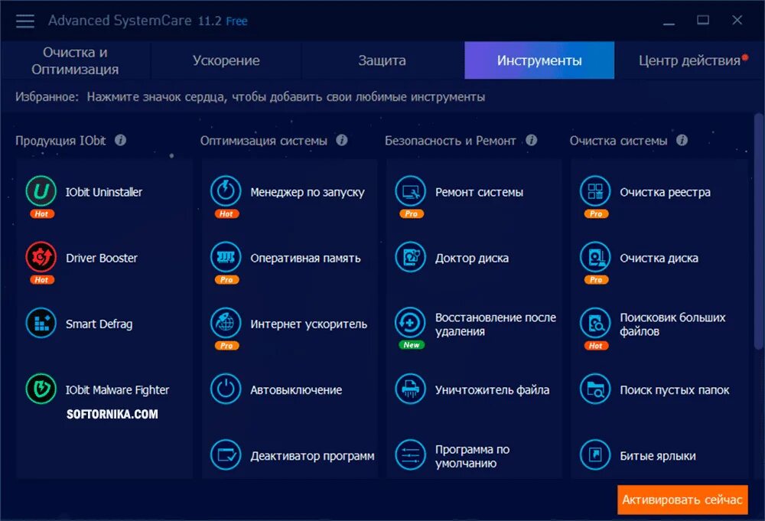This screenshot has width=765, height=521.
Task: Open the Битые ярлыки icon
Action: pos(595,454)
